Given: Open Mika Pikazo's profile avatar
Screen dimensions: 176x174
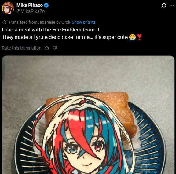Looking at the screenshot, I should [x=8, y=8].
